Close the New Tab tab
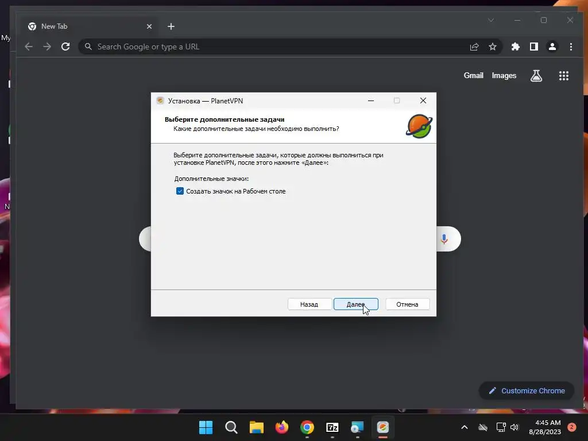 [x=149, y=26]
